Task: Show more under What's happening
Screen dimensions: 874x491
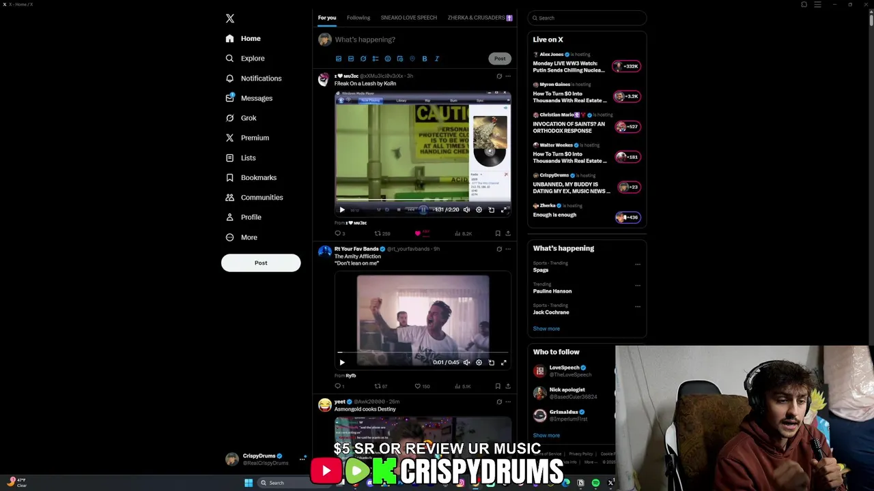Action: point(546,329)
